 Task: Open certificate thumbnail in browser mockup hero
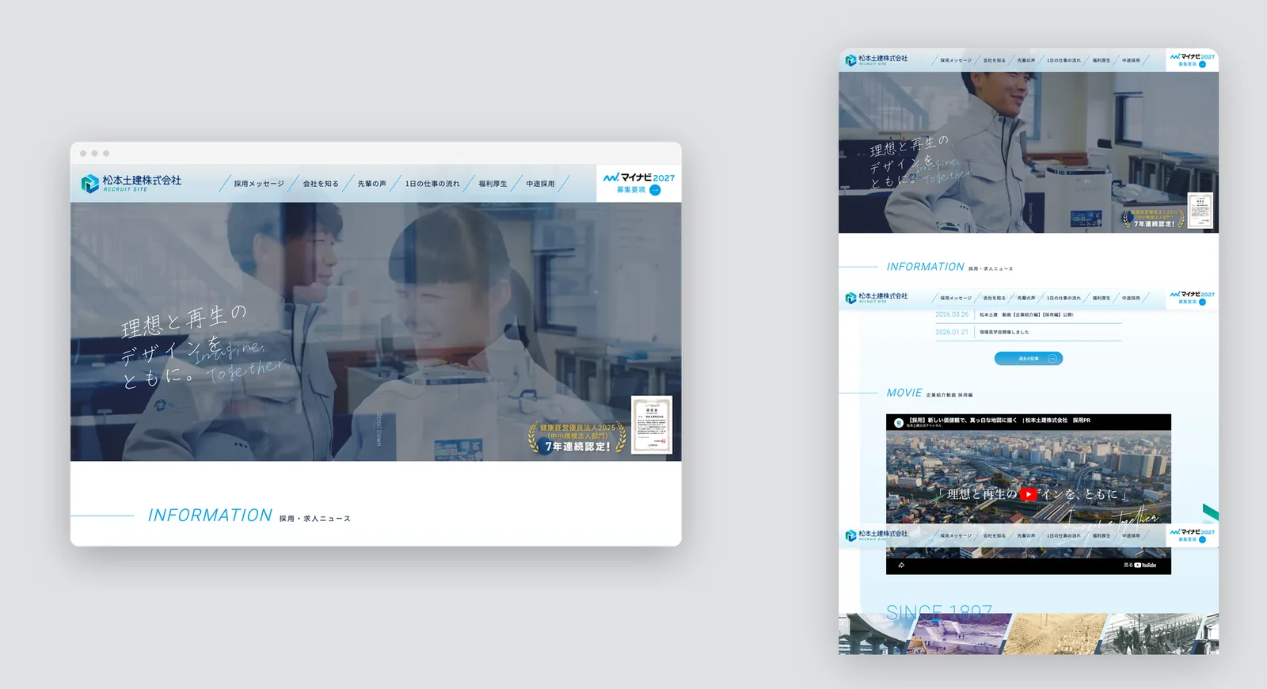[x=652, y=424]
